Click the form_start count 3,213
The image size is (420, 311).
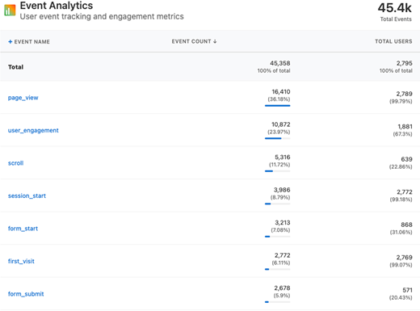[x=283, y=223]
